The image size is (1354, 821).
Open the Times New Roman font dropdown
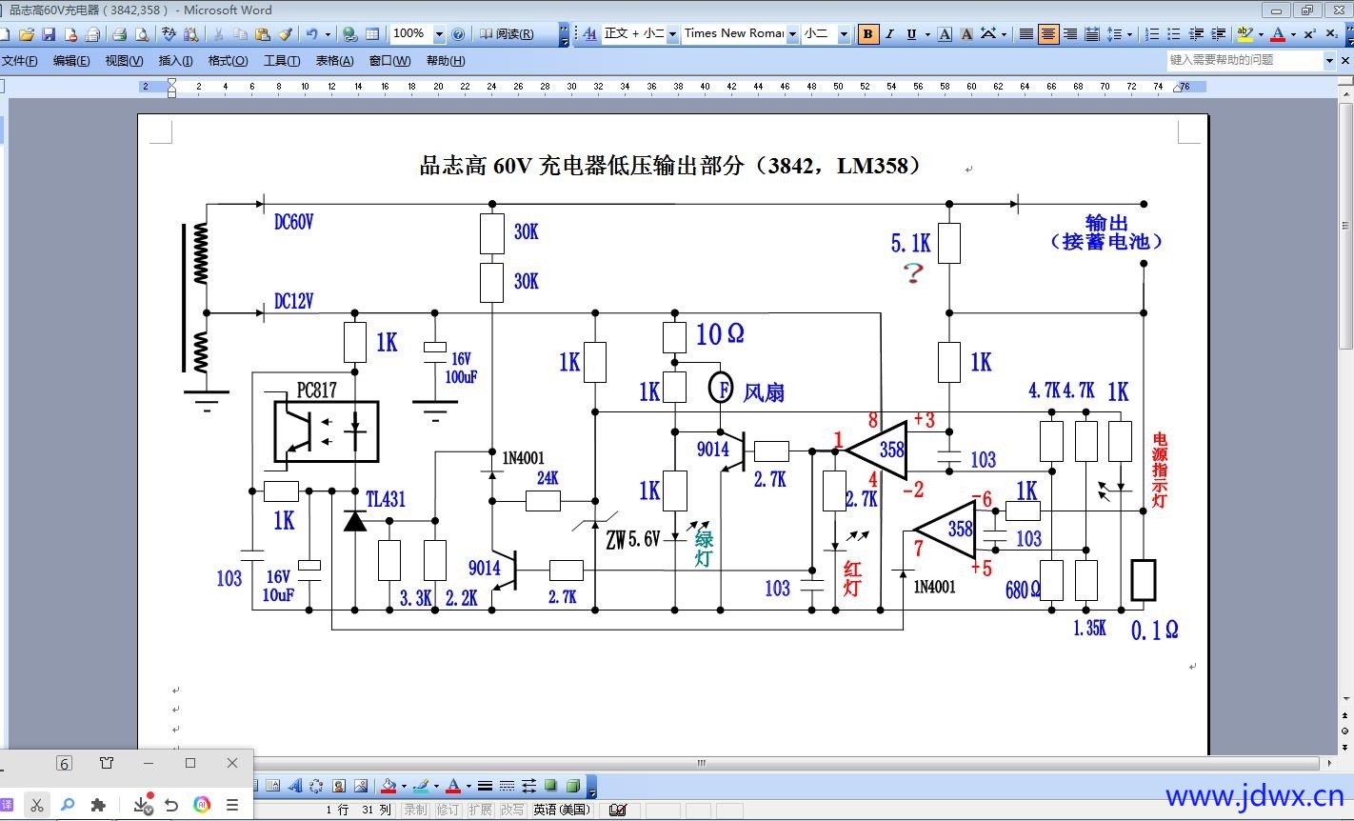tap(792, 34)
